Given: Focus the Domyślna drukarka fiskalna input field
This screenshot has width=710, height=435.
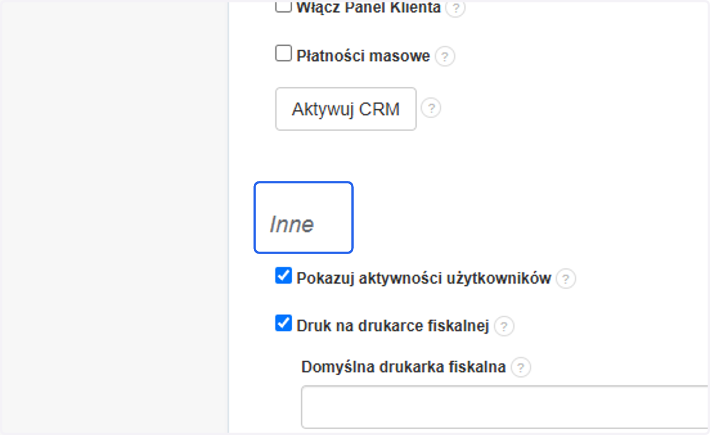Looking at the screenshot, I should click(505, 407).
